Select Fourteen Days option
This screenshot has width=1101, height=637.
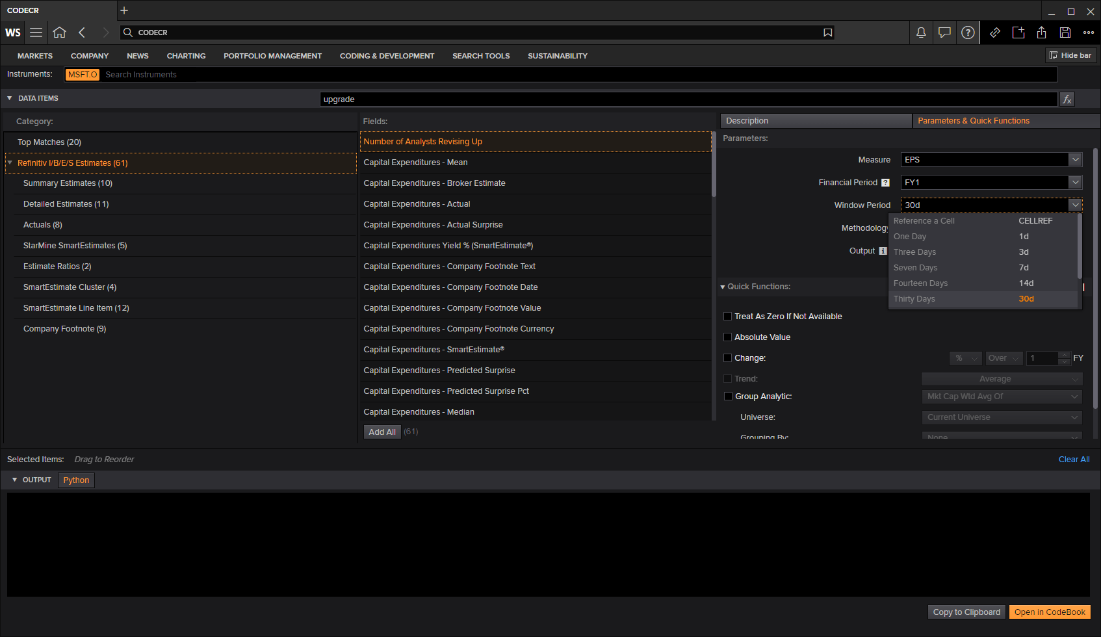983,283
